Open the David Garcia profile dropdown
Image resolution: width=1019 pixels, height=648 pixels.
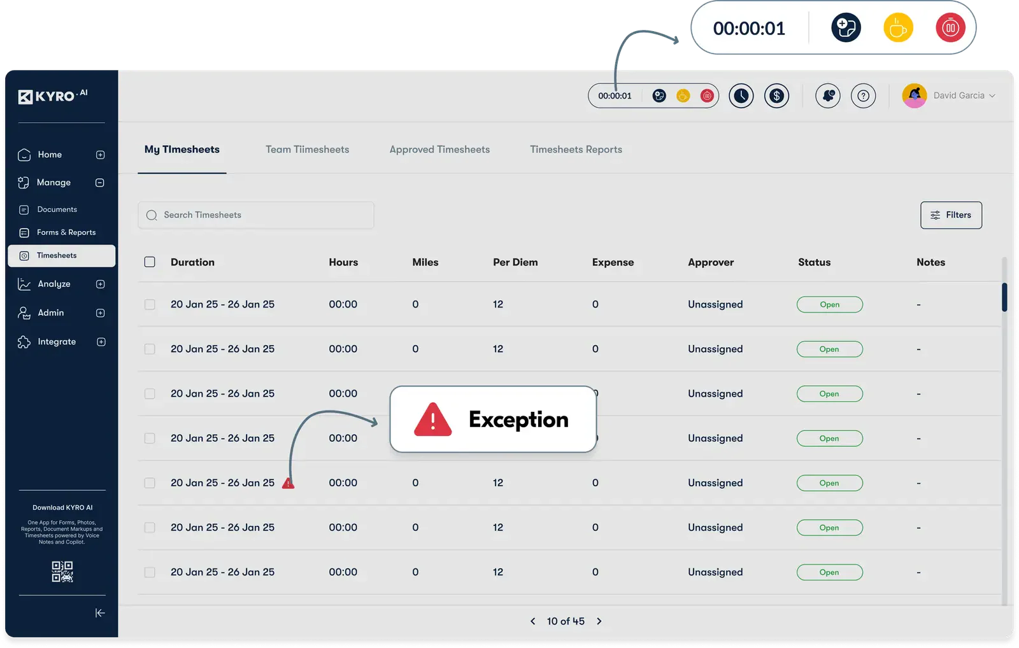click(949, 95)
